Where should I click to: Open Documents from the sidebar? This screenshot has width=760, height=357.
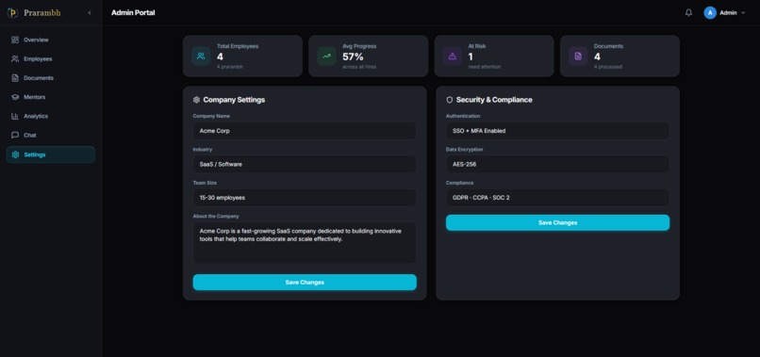(x=51, y=78)
